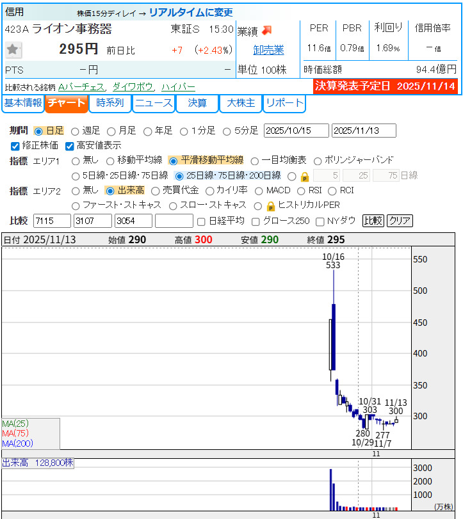Open the ニュース tab

tap(154, 103)
